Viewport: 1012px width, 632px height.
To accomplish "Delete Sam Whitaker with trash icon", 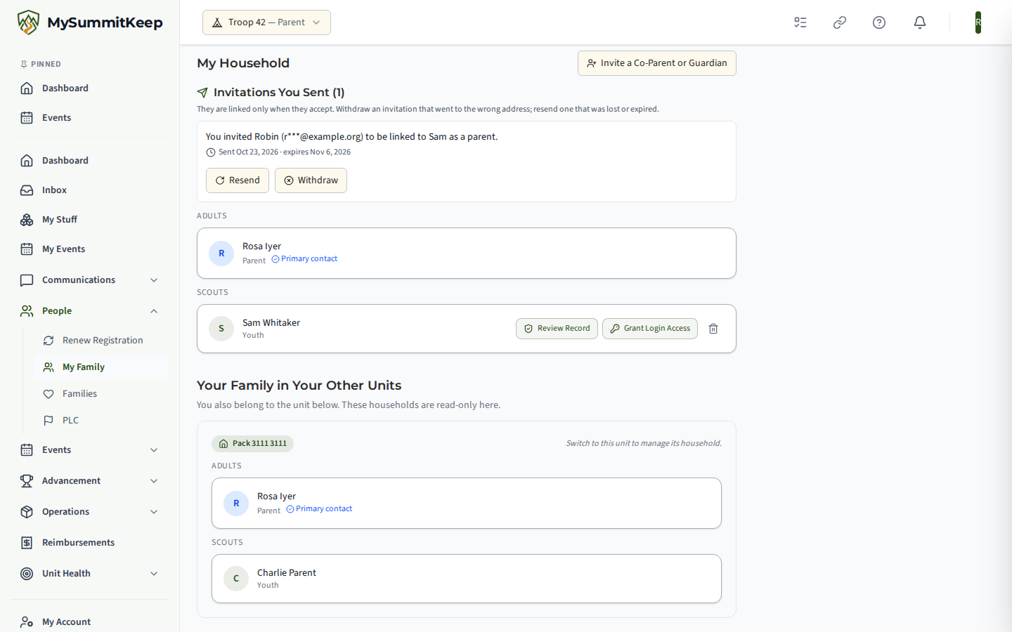I will [713, 329].
